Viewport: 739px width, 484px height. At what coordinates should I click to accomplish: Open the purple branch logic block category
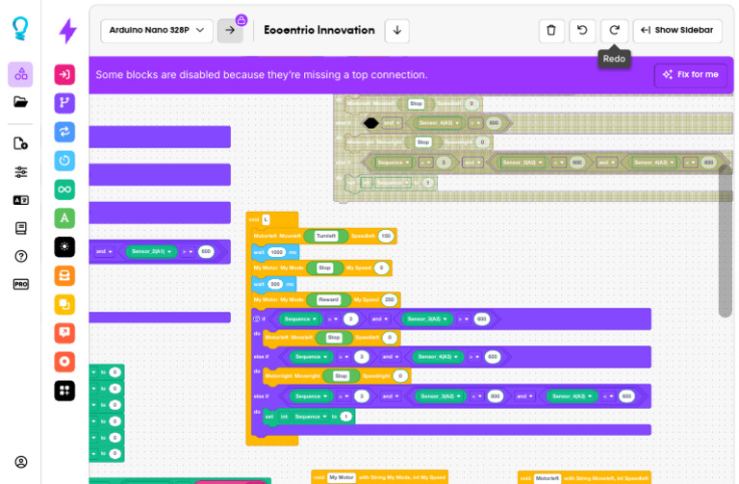64,103
